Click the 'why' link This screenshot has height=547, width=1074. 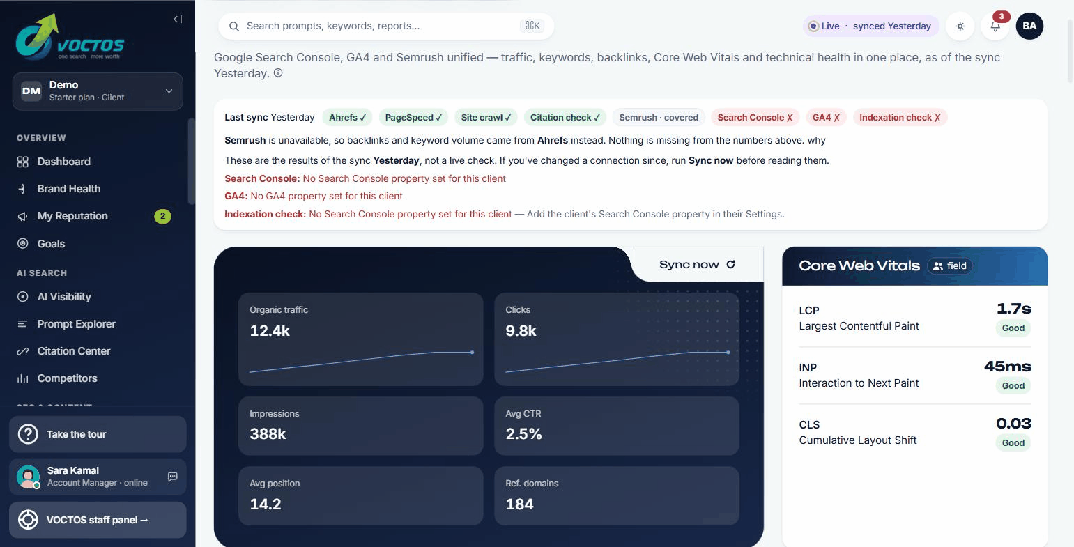click(817, 140)
